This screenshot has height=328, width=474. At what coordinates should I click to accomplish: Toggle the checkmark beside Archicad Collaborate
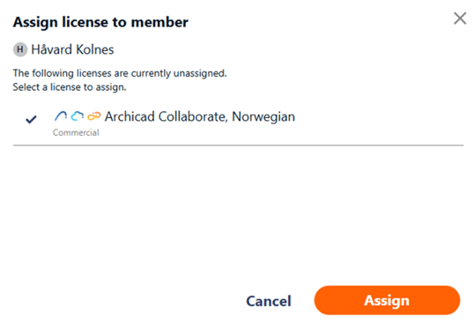[31, 119]
